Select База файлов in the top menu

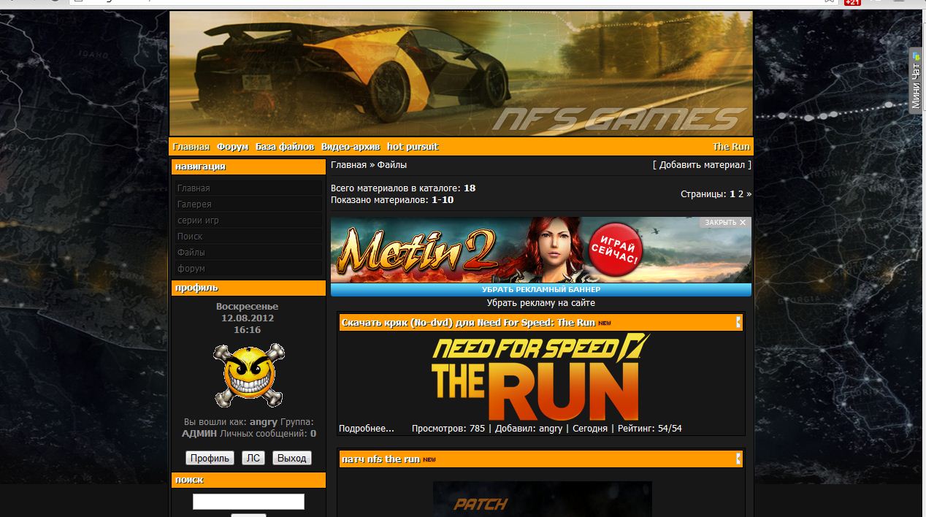pyautogui.click(x=285, y=147)
